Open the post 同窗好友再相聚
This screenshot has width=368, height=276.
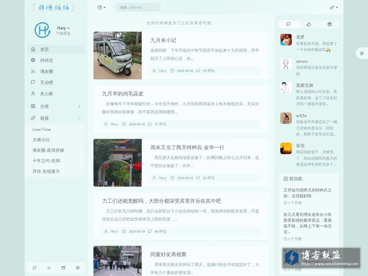[168, 255]
